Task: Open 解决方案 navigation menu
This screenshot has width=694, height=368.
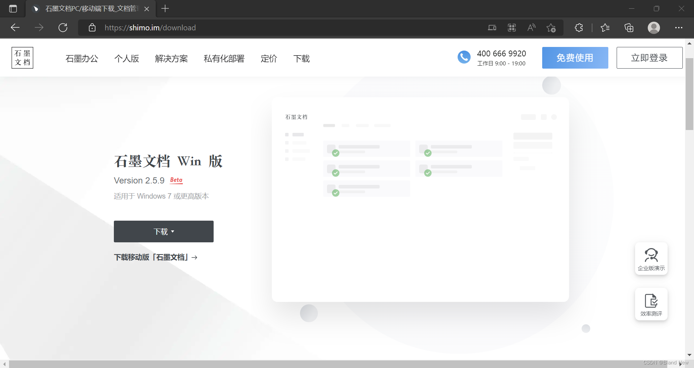Action: coord(171,59)
